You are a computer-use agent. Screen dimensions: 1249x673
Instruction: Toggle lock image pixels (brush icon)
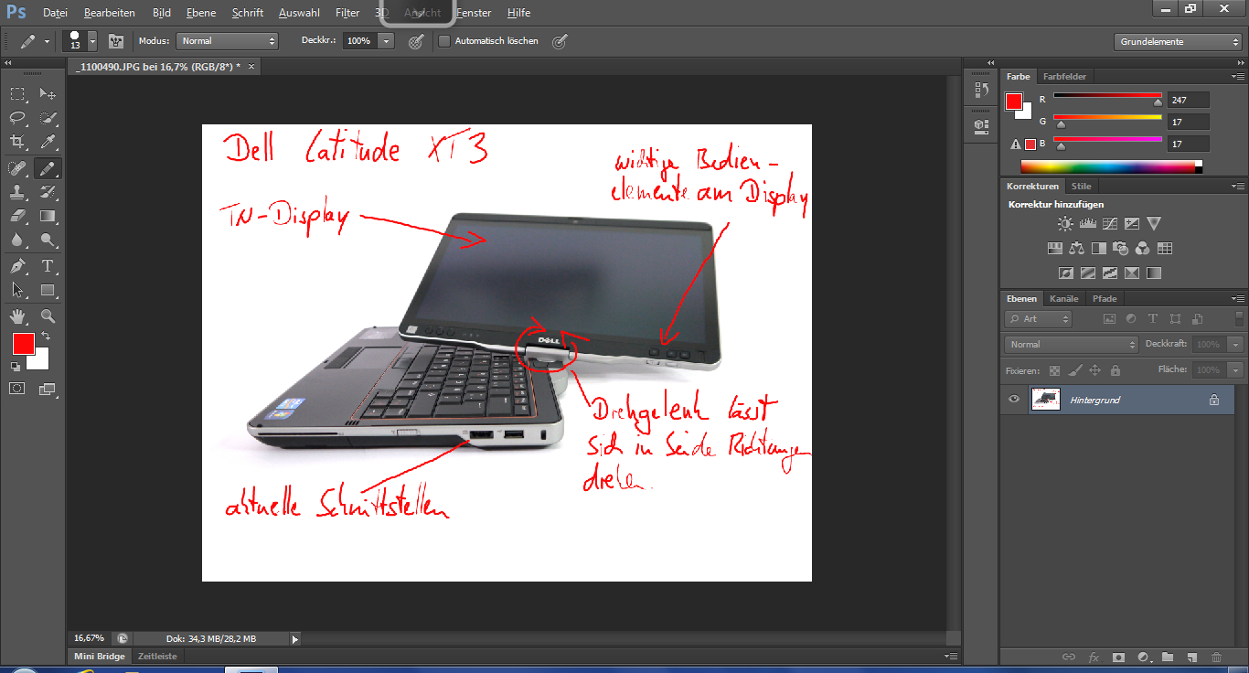point(1074,370)
